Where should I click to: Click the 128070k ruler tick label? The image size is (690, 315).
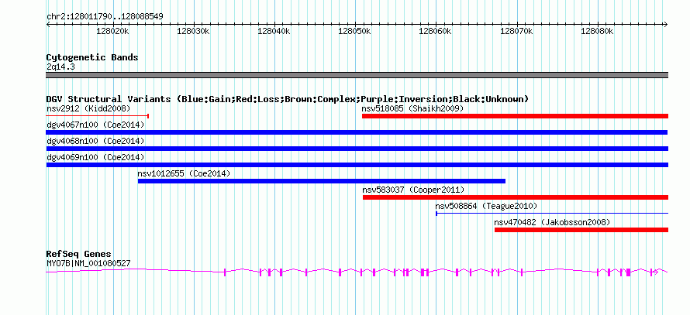click(516, 31)
